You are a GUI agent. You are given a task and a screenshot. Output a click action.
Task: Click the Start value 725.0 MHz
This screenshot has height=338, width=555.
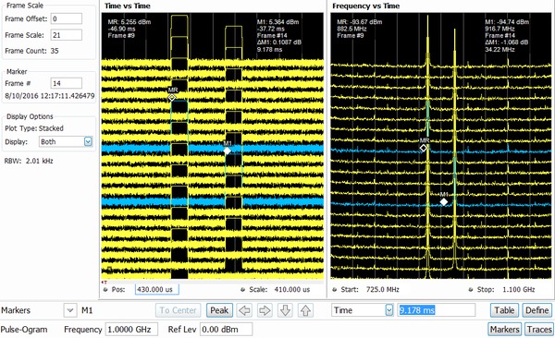click(383, 290)
